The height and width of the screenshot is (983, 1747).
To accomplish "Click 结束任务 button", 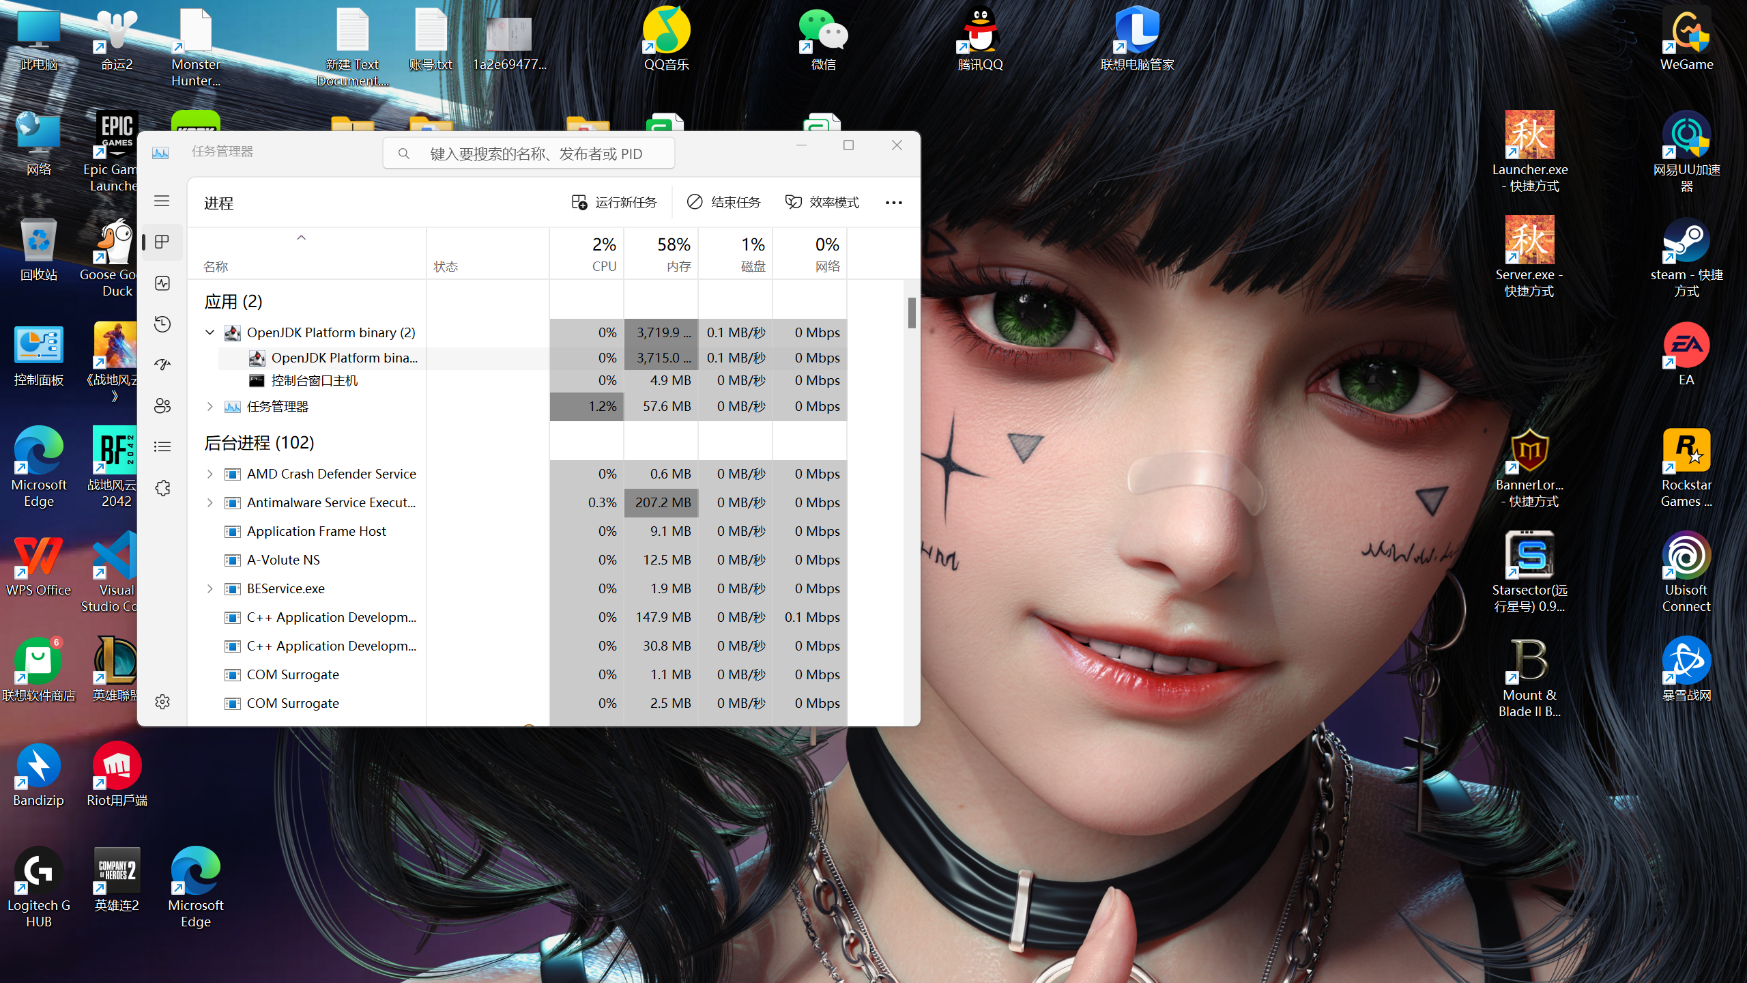I will (724, 202).
